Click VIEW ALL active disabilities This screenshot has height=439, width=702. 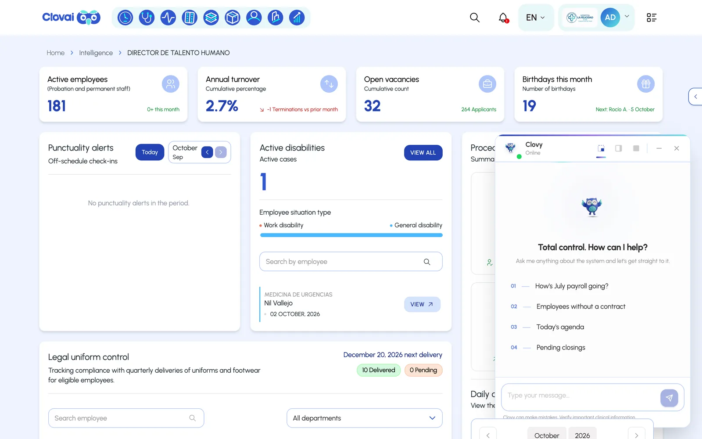point(423,153)
